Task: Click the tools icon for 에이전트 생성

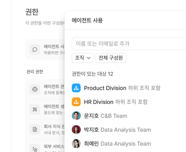Action: point(35,109)
